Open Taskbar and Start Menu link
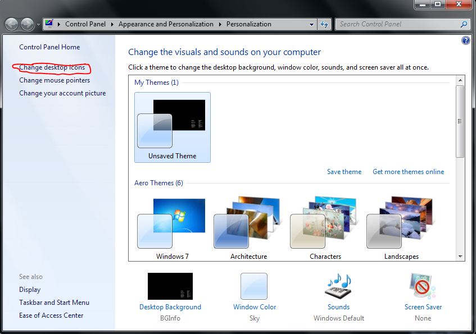 (55, 303)
